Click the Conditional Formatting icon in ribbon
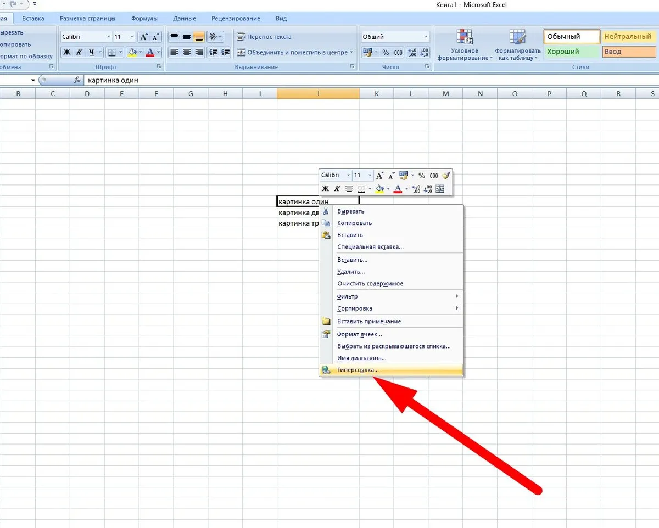The image size is (659, 528). [x=465, y=37]
